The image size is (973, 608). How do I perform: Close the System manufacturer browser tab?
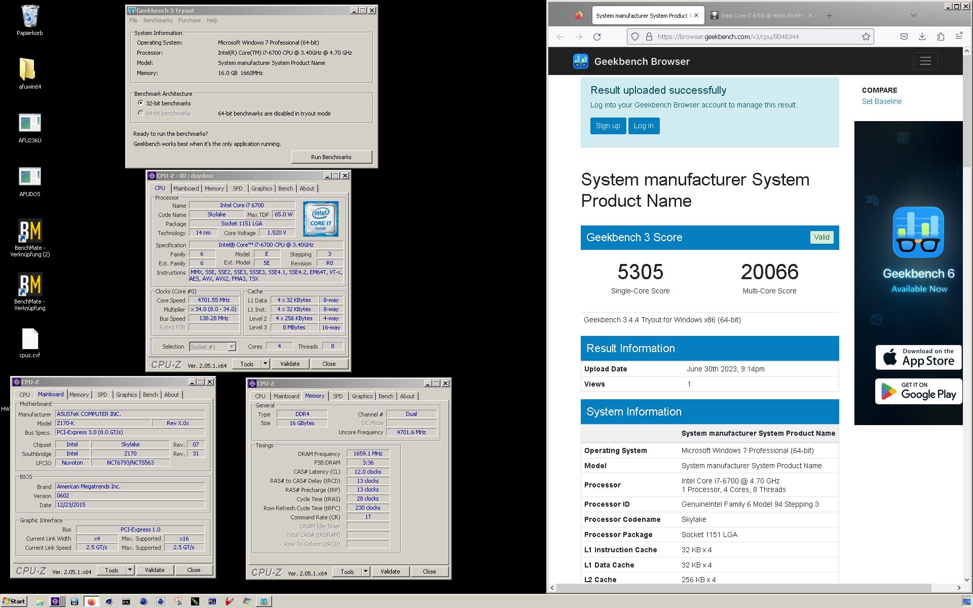pyautogui.click(x=696, y=16)
